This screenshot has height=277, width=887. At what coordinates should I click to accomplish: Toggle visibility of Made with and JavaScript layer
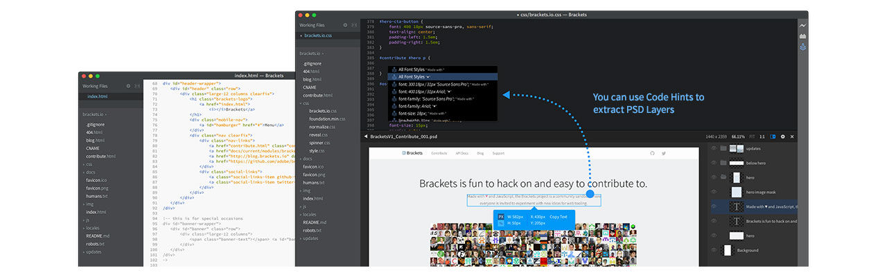point(714,206)
